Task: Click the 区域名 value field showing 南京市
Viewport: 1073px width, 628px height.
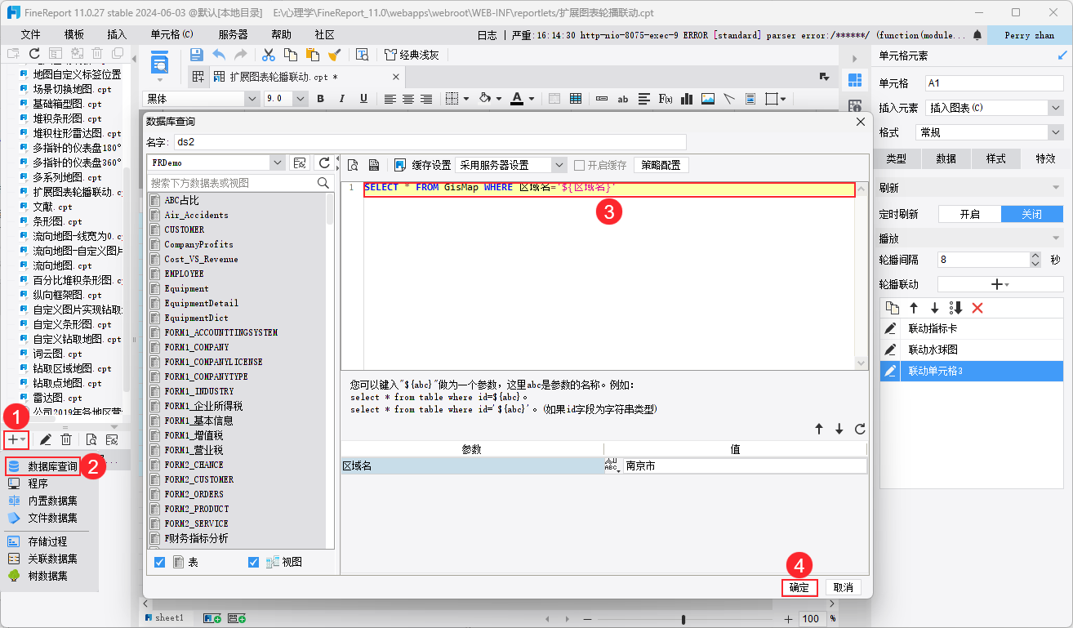Action: point(745,465)
